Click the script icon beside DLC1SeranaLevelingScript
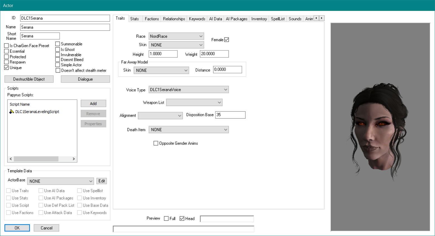This screenshot has height=236, width=435. 11,112
